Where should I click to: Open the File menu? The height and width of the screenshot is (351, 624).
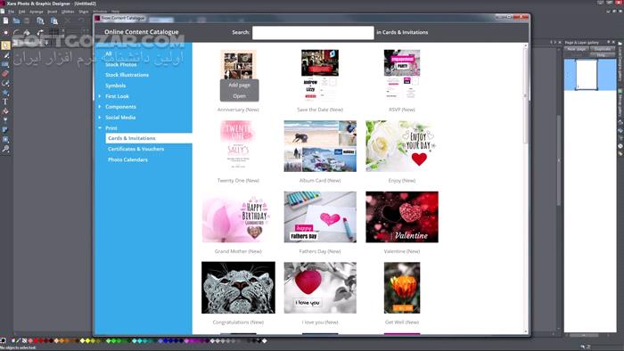coord(11,12)
